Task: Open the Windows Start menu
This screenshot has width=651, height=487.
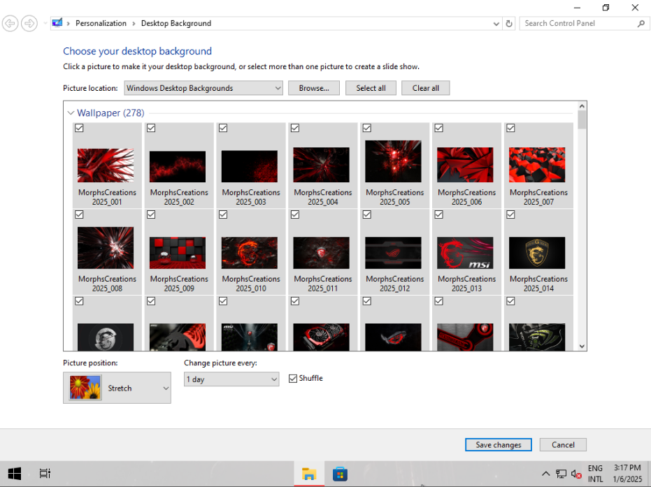Action: 15,473
